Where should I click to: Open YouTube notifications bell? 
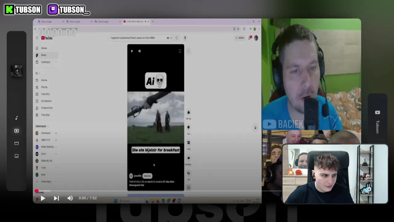250,38
